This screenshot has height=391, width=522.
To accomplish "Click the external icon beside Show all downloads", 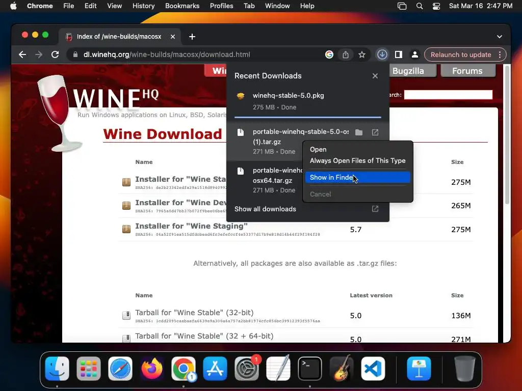I will click(375, 209).
